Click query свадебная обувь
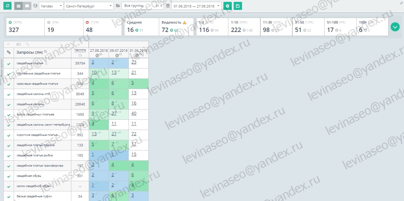404x201 pixels. [29, 176]
